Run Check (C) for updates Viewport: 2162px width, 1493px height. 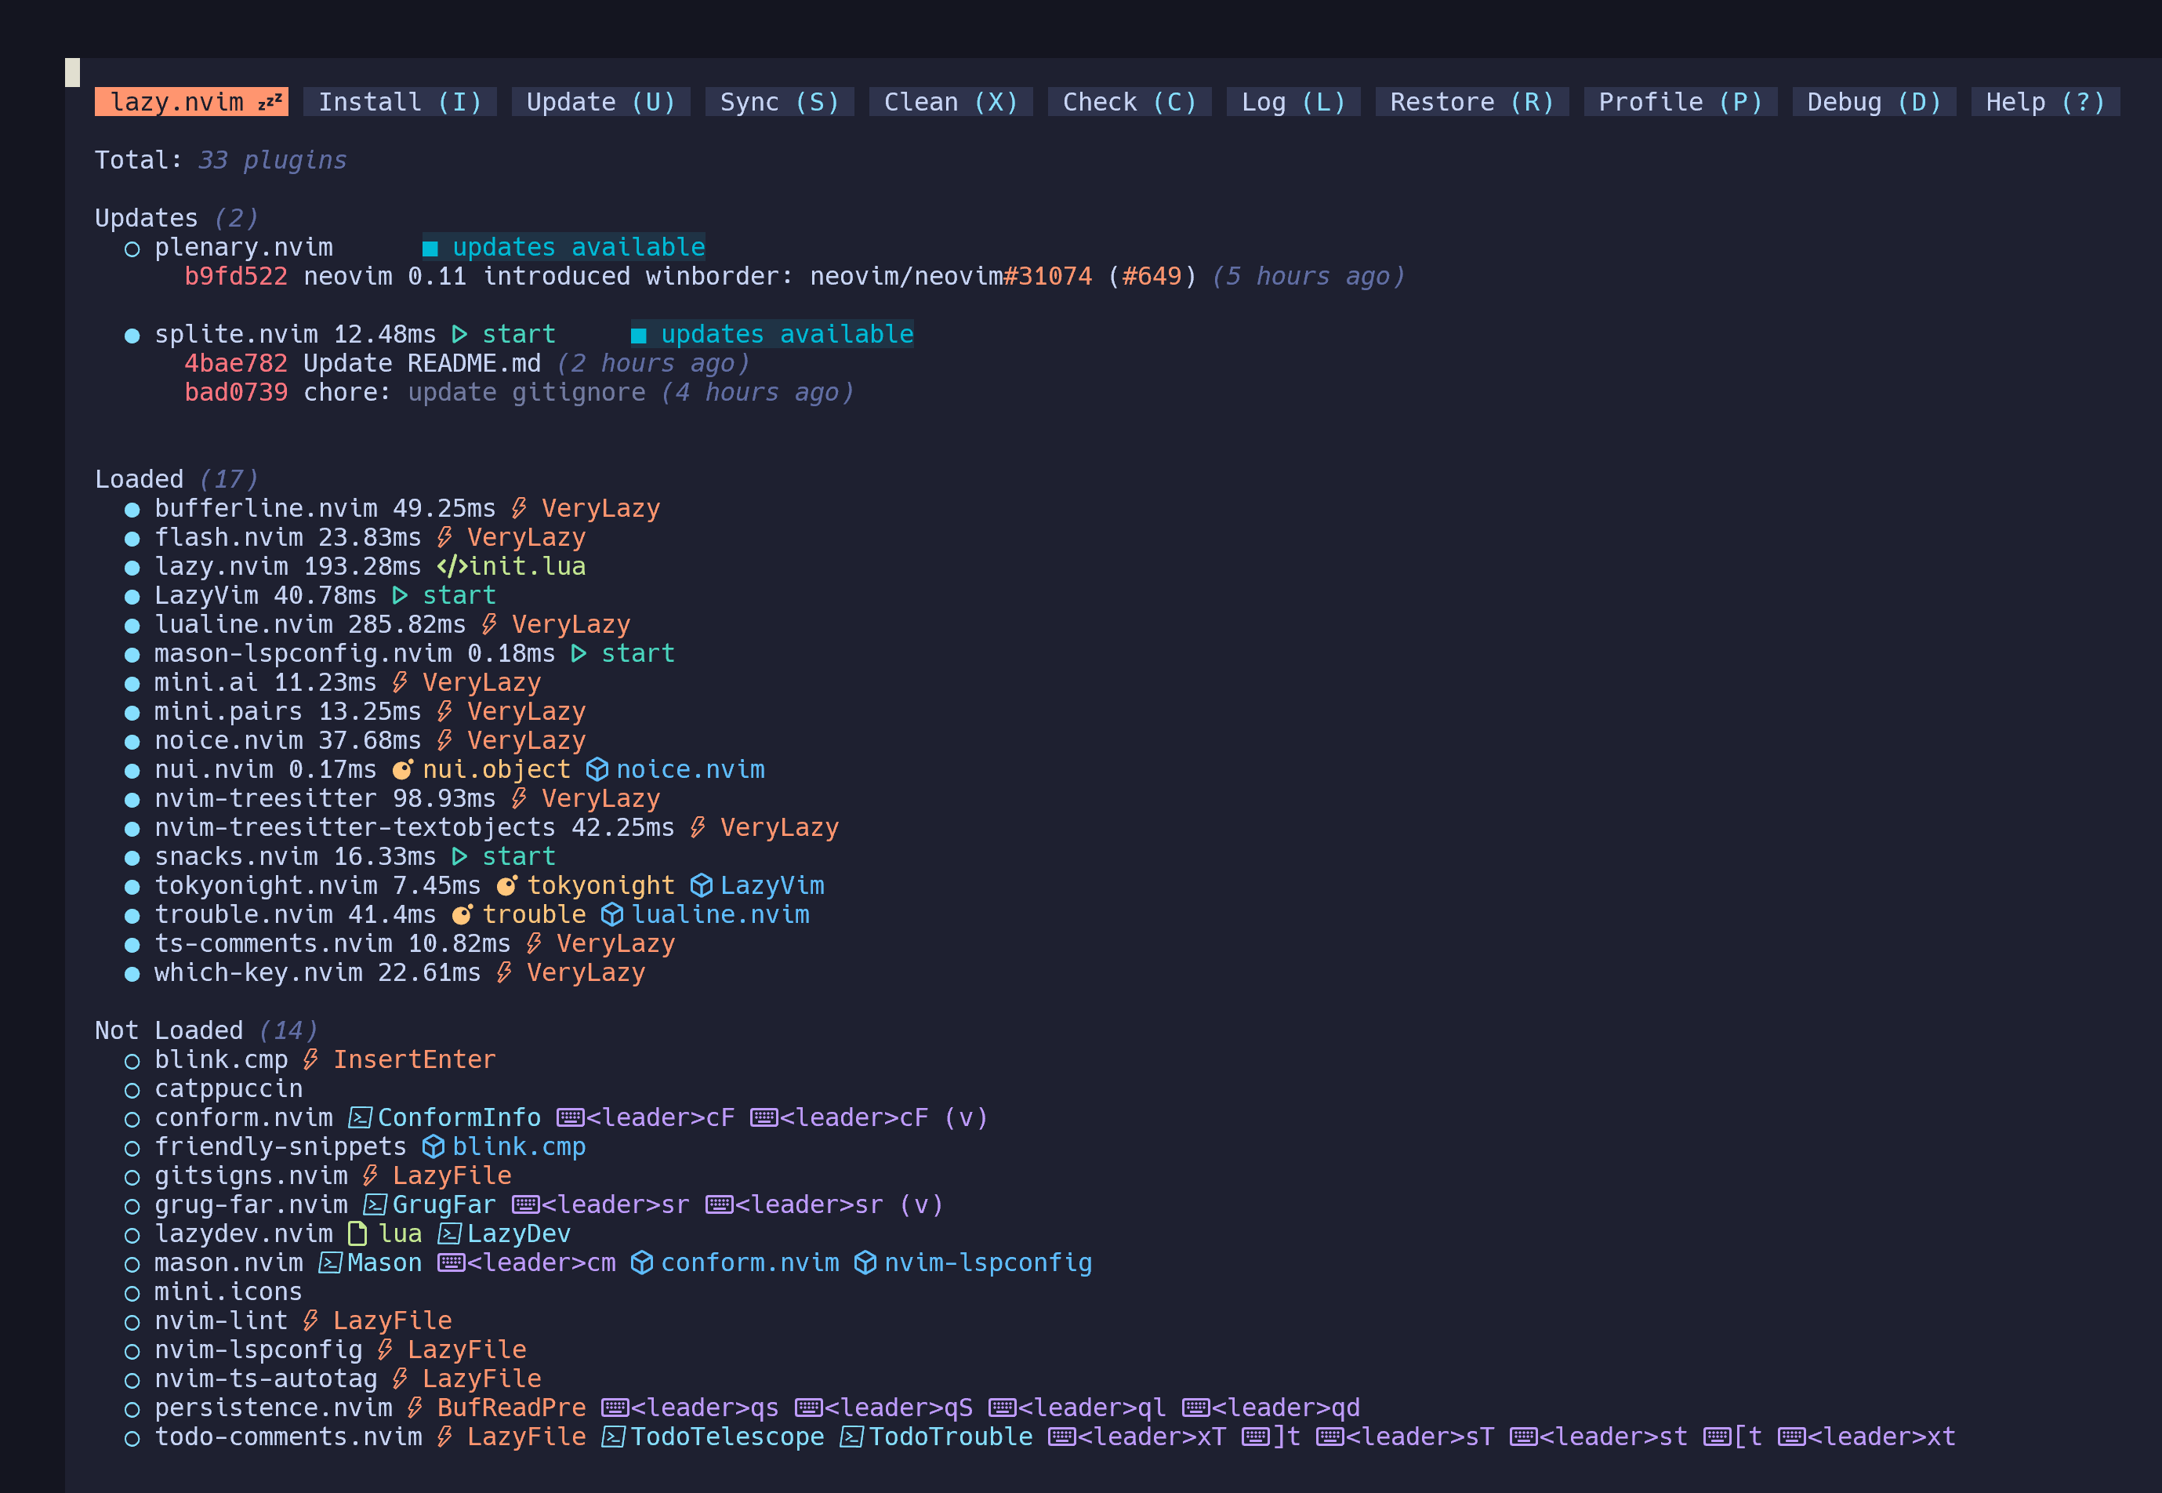click(x=1130, y=102)
